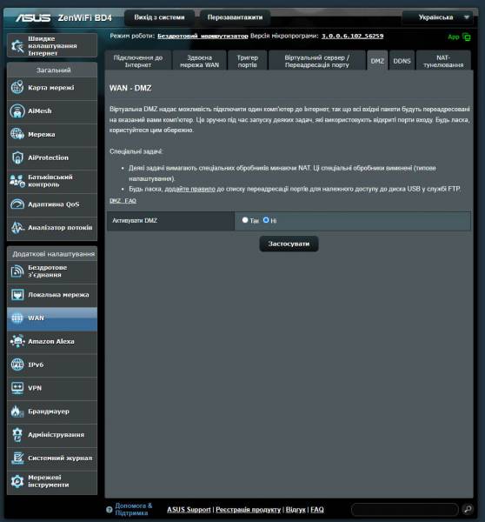
Task: Select the WAN globe icon in sidebar
Action: 17,318
